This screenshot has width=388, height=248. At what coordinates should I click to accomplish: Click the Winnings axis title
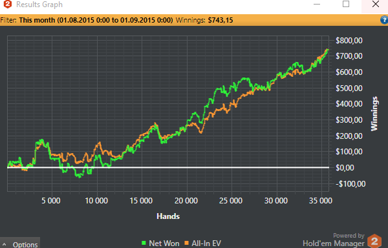tap(374, 114)
